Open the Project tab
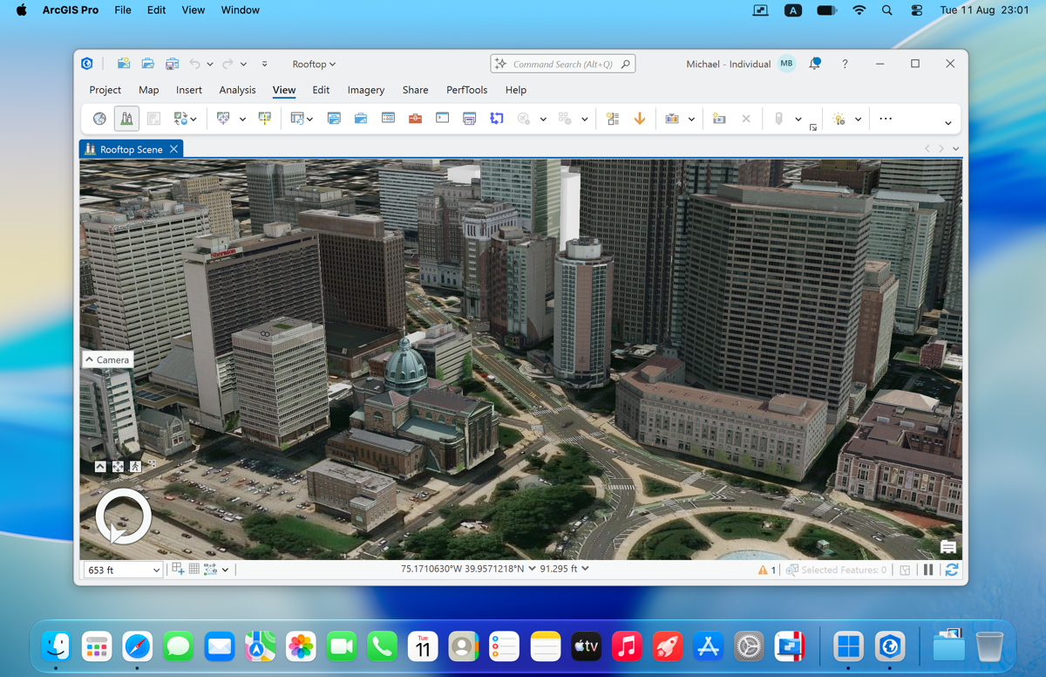This screenshot has height=677, width=1046. pyautogui.click(x=105, y=90)
